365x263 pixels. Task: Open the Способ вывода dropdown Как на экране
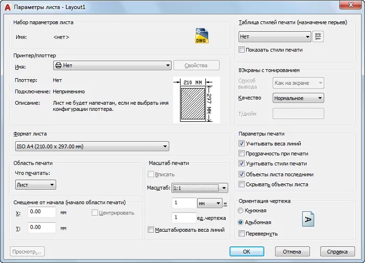tap(298, 83)
